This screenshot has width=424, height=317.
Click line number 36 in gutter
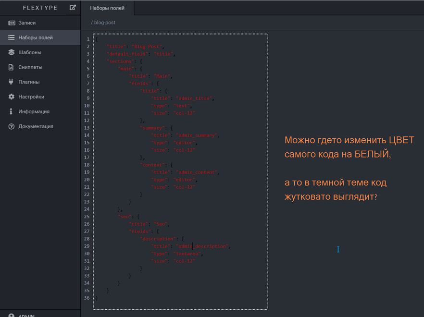click(x=87, y=298)
